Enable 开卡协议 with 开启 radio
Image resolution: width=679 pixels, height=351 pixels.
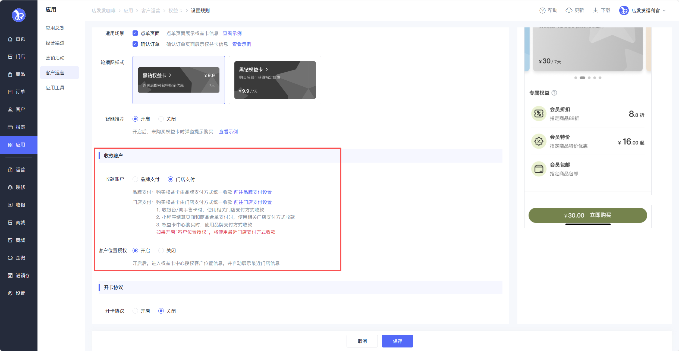point(135,311)
